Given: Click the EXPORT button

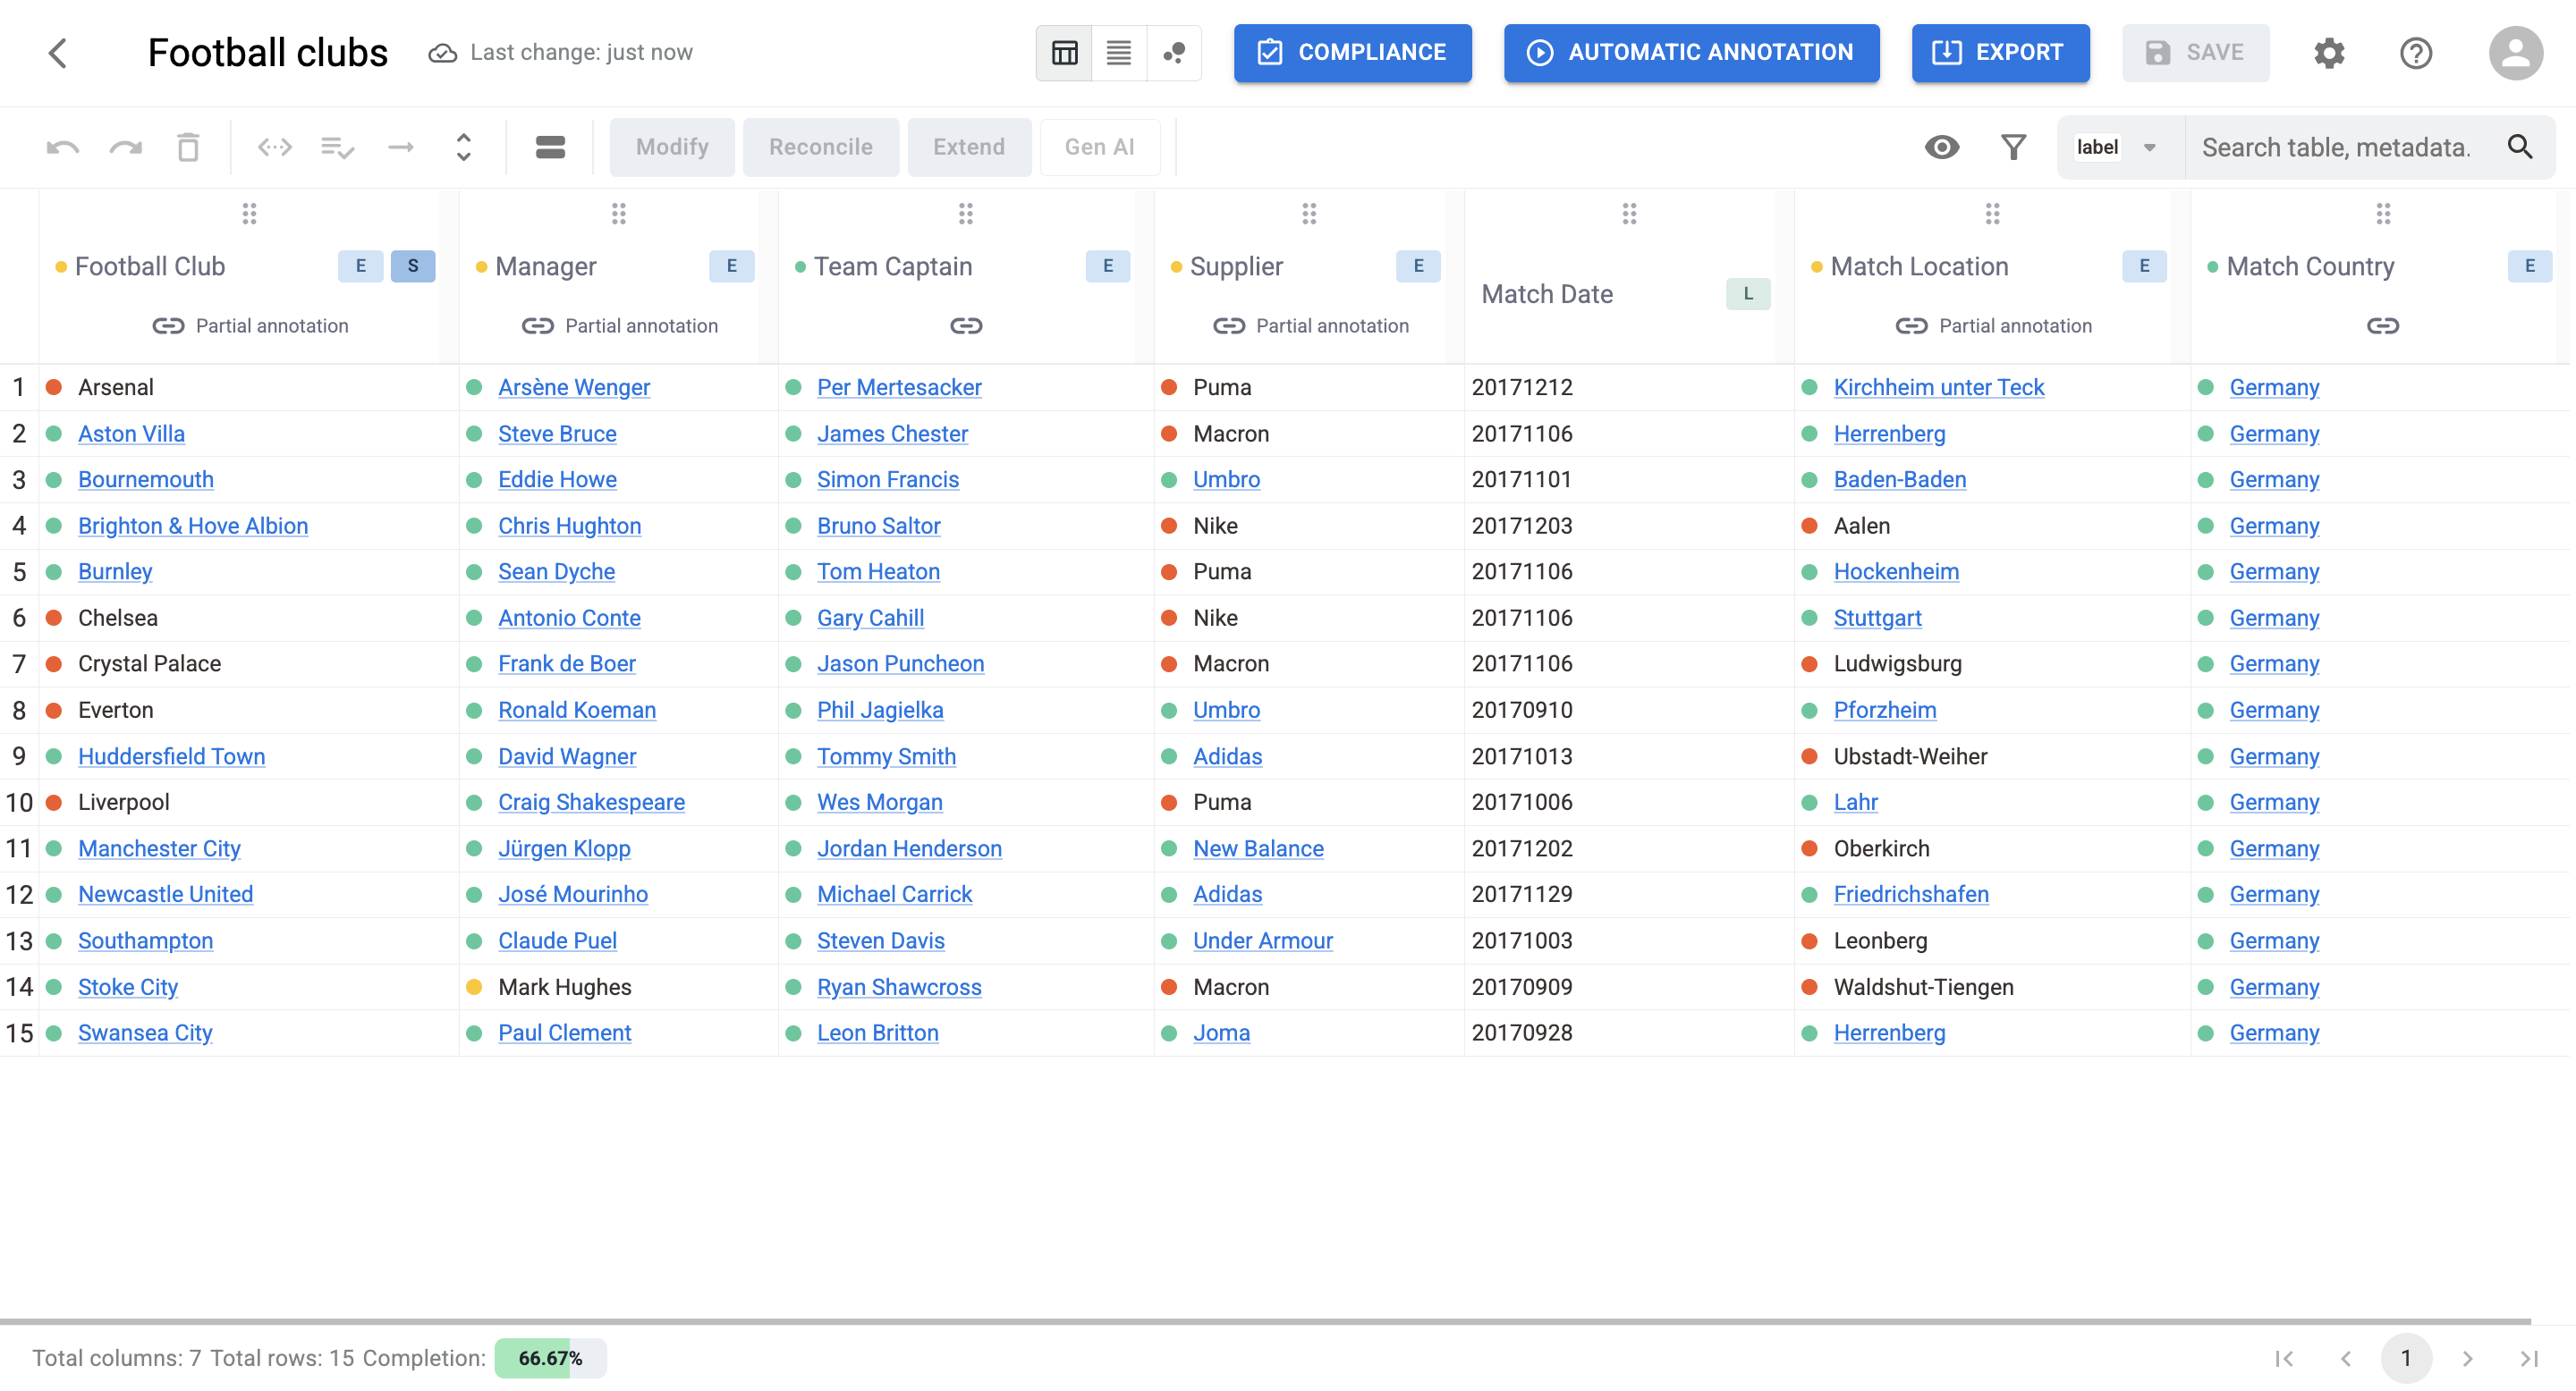Looking at the screenshot, I should click(2000, 53).
